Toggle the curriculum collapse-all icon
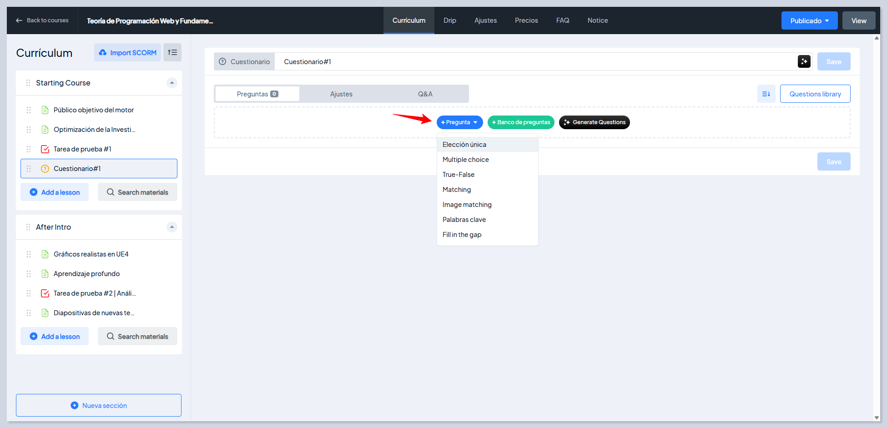Viewport: 887px width, 428px height. click(172, 52)
